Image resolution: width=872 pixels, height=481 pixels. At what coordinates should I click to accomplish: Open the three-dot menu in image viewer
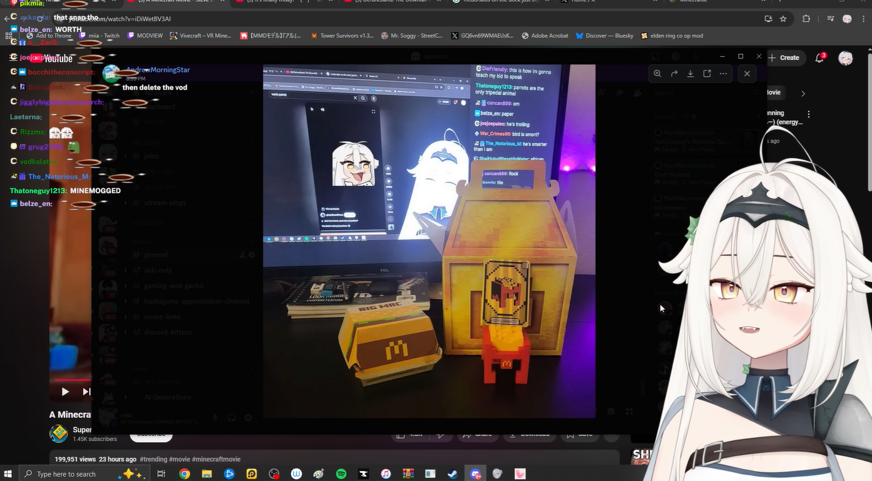coord(723,74)
